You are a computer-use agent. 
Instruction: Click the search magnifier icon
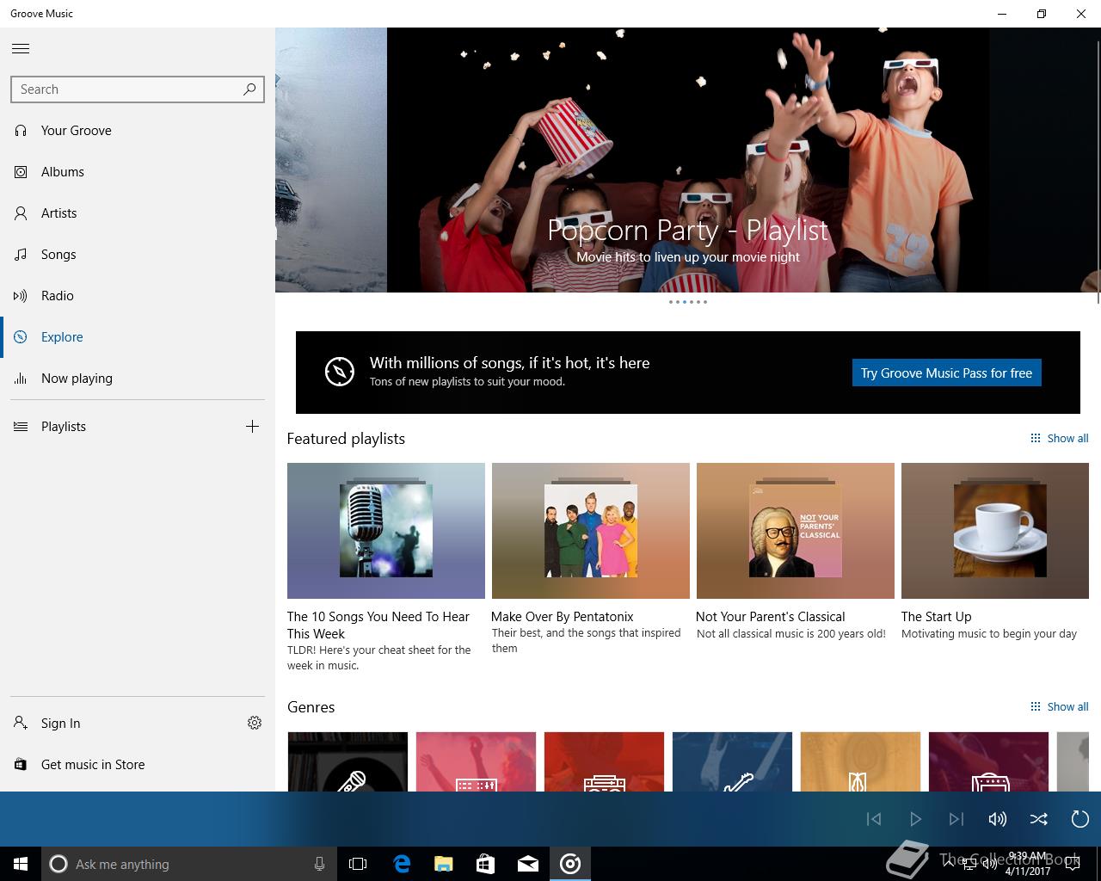point(249,89)
